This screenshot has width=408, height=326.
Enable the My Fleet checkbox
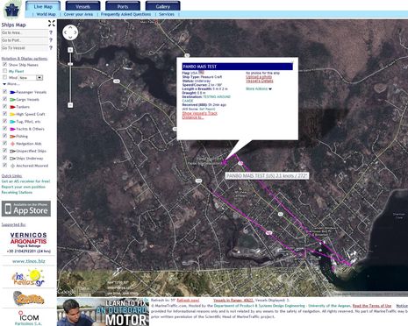pyautogui.click(x=4, y=71)
